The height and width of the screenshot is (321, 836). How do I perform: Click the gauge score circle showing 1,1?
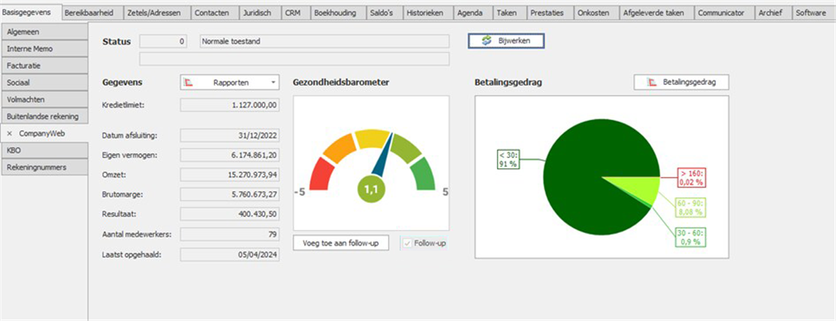coord(370,190)
